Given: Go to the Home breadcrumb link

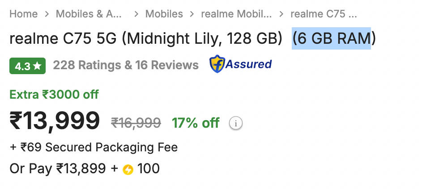Looking at the screenshot, I should [24, 14].
